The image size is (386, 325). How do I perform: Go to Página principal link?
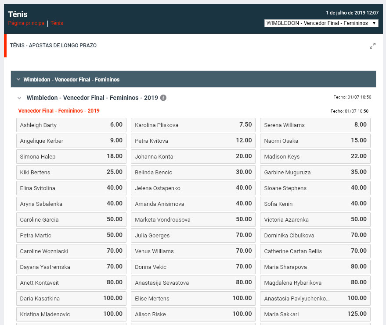point(27,23)
